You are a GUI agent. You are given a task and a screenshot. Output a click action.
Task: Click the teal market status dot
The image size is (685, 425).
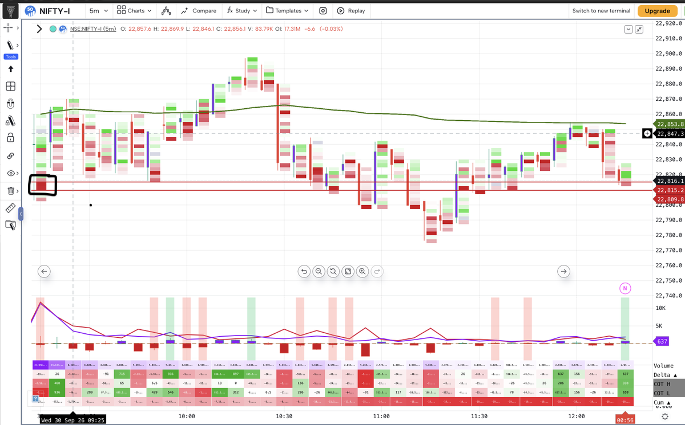point(53,28)
